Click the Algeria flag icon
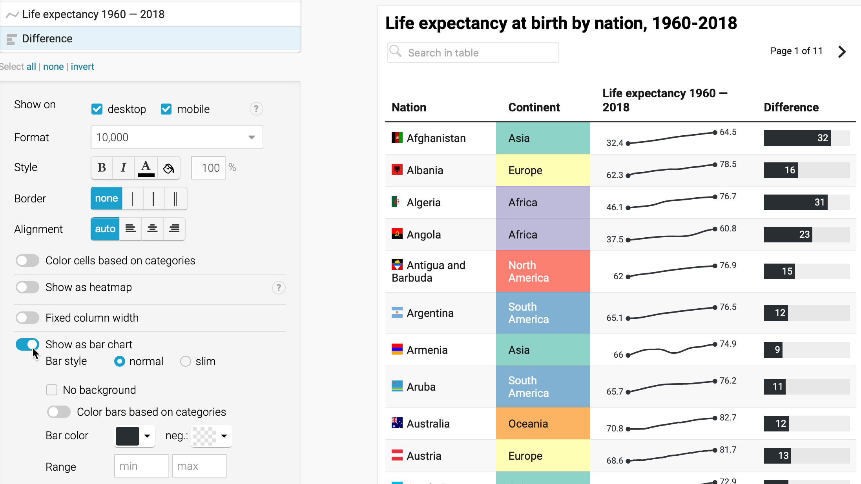The width and height of the screenshot is (861, 484). pos(396,202)
